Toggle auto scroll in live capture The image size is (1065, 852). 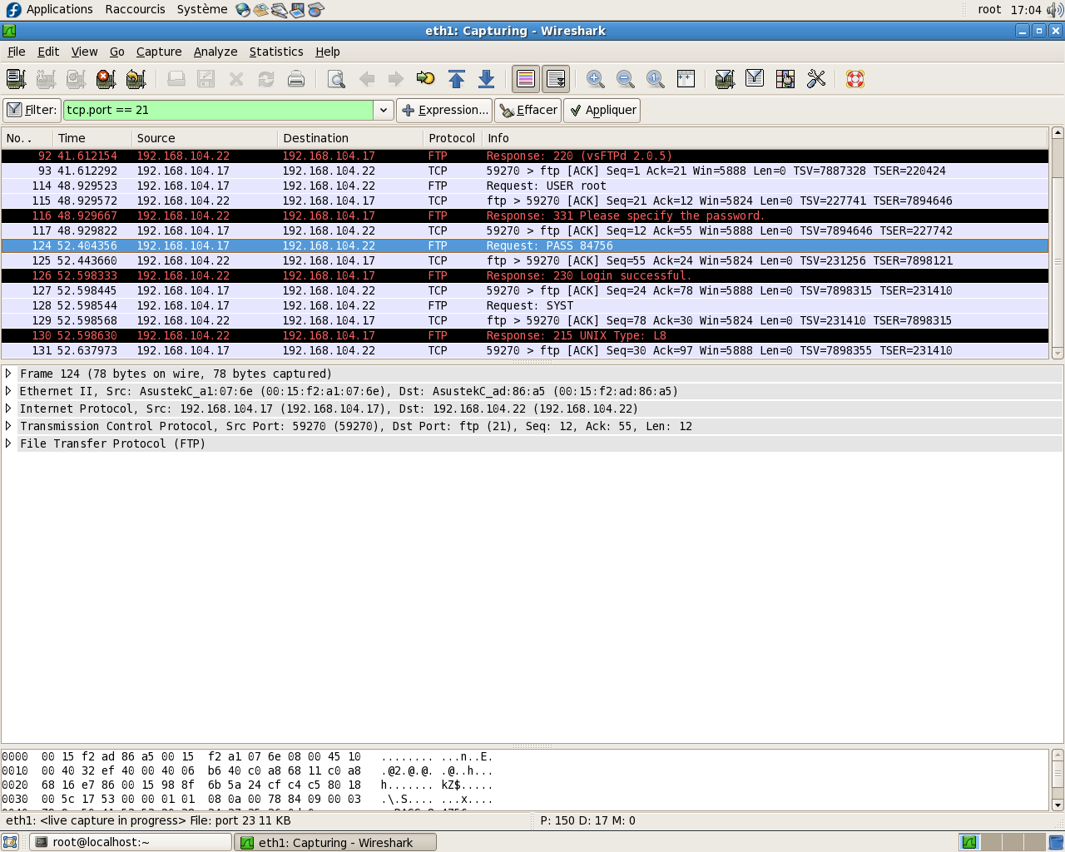[556, 79]
